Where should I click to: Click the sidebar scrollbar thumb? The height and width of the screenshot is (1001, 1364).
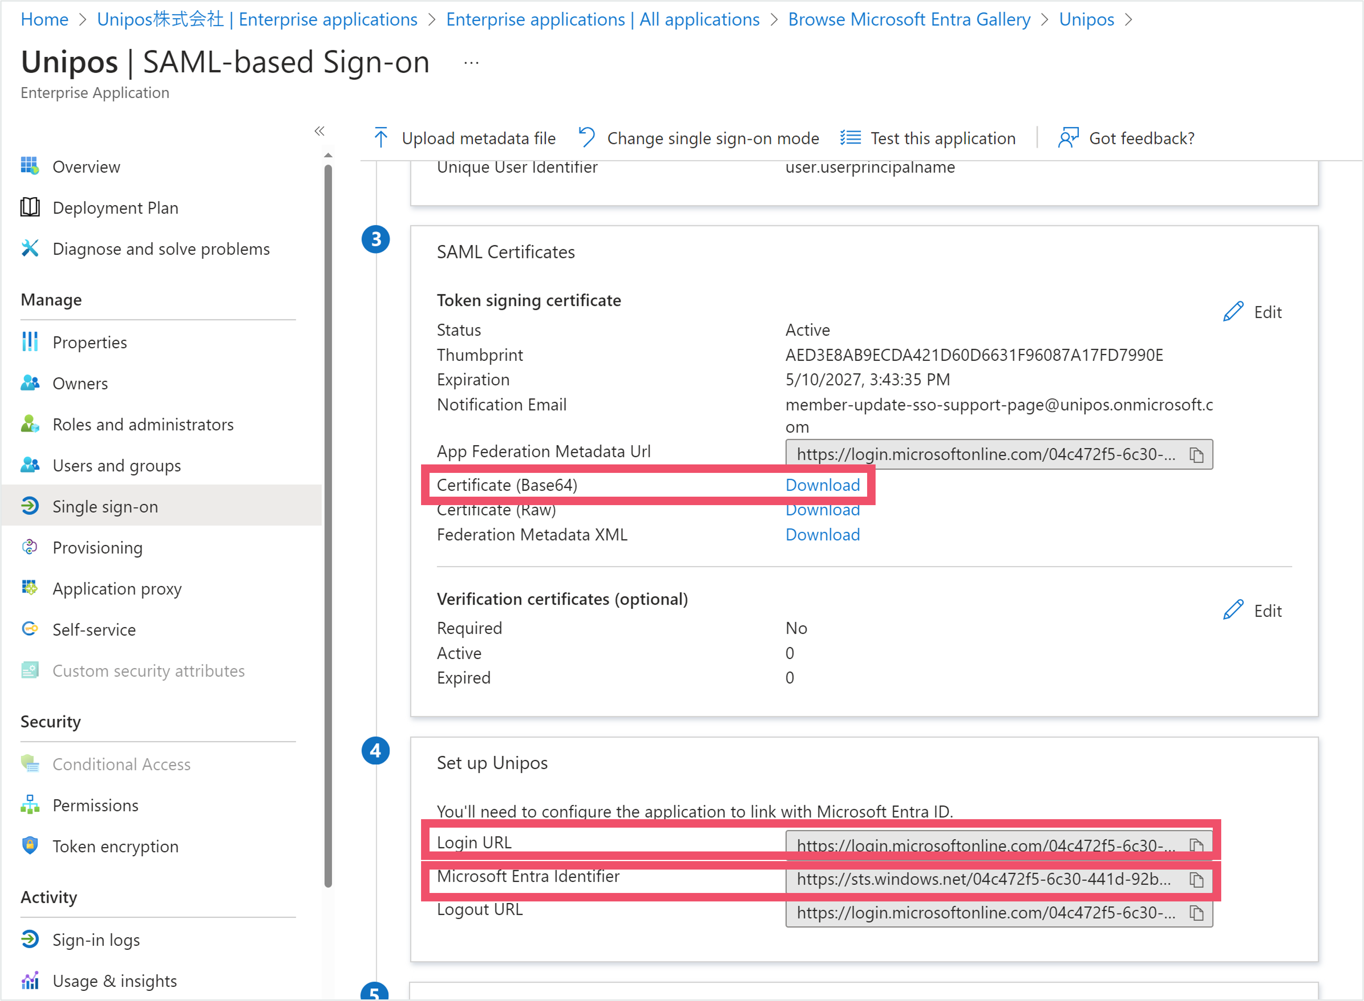(x=328, y=526)
